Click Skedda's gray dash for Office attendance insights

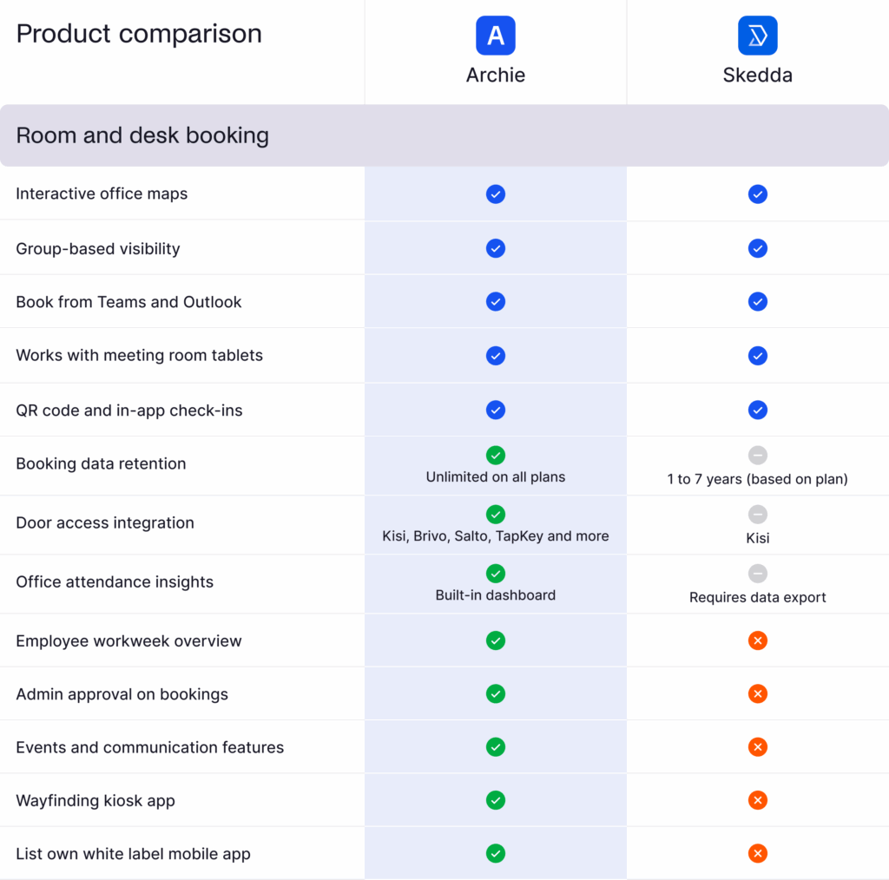pyautogui.click(x=758, y=573)
